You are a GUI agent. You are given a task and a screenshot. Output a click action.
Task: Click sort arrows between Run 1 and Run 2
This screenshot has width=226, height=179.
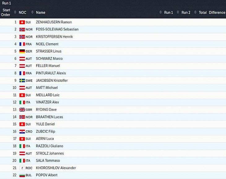pos(178,12)
